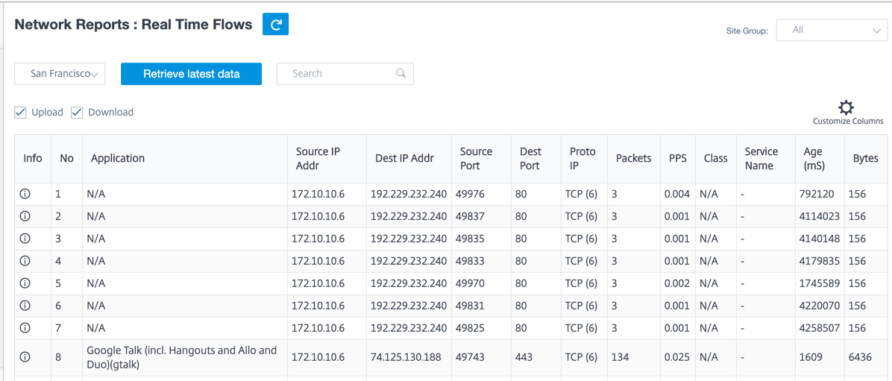Click age value 4179835
The height and width of the screenshot is (381, 892).
(820, 260)
